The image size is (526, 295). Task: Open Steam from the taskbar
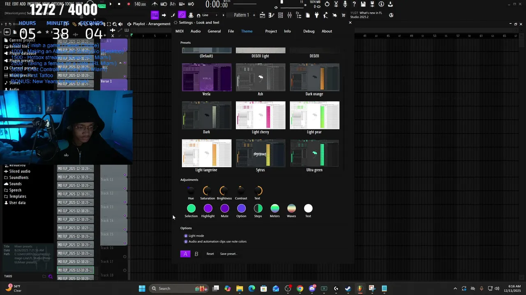[x=348, y=288]
